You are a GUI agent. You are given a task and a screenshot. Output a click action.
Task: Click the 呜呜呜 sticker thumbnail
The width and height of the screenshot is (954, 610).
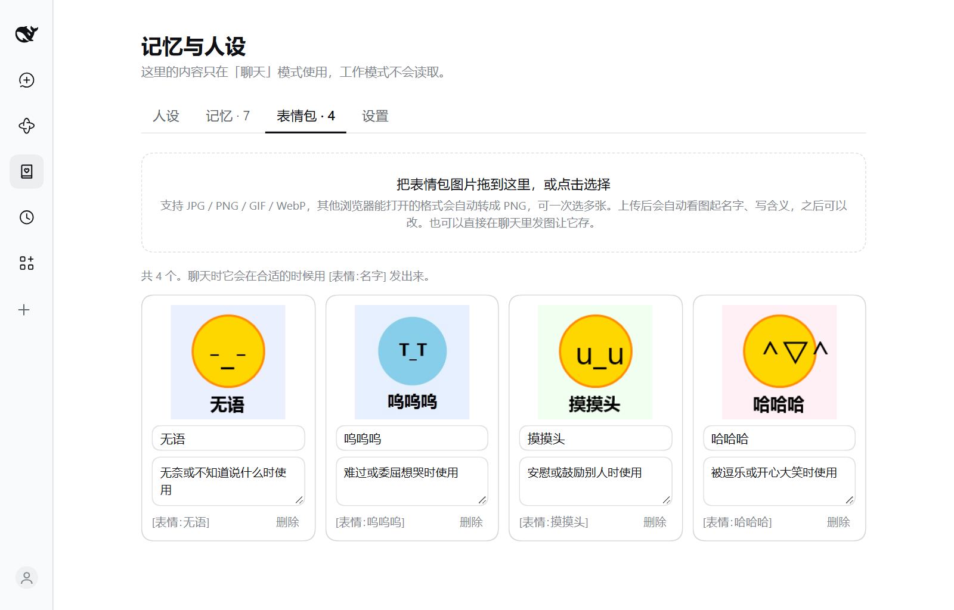click(x=412, y=362)
